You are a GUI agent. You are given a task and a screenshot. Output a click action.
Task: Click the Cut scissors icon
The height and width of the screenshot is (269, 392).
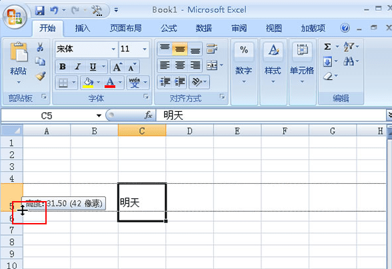pos(40,47)
